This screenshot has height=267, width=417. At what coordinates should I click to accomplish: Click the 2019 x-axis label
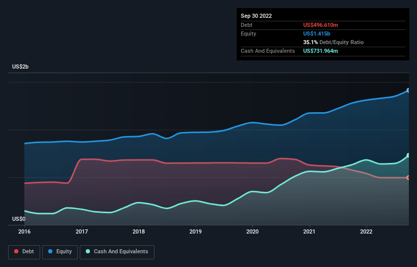[x=196, y=231]
